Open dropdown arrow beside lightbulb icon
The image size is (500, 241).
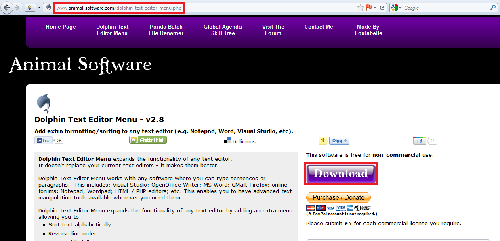pos(39,8)
